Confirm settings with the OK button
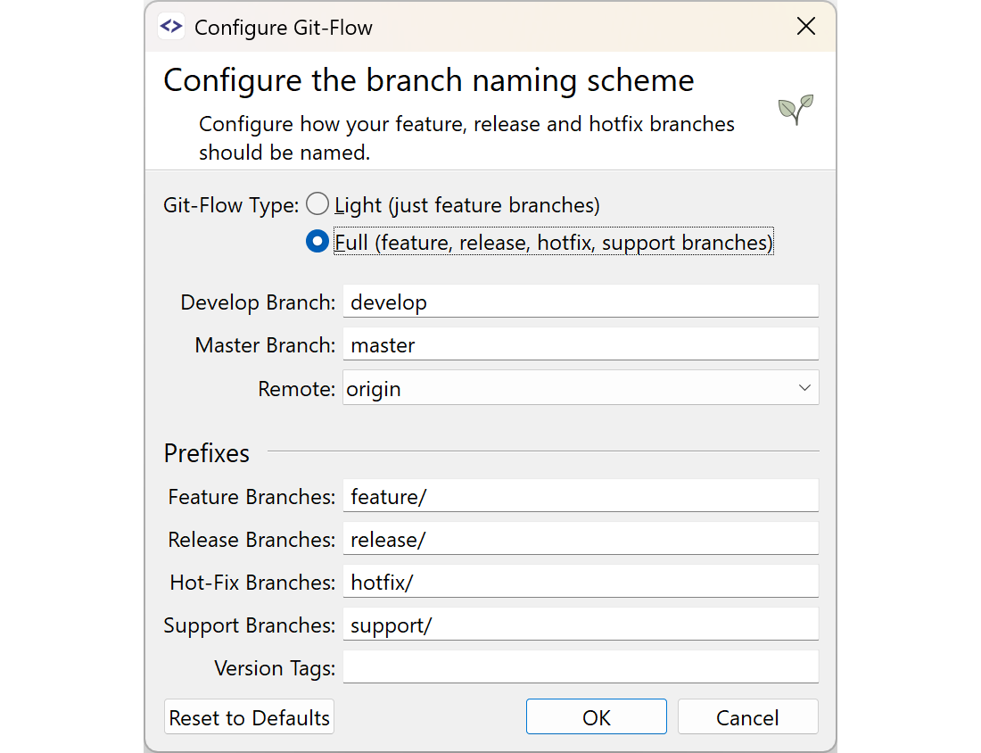 (596, 716)
